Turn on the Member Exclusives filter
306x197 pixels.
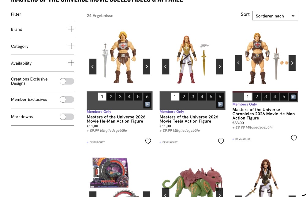tap(67, 100)
